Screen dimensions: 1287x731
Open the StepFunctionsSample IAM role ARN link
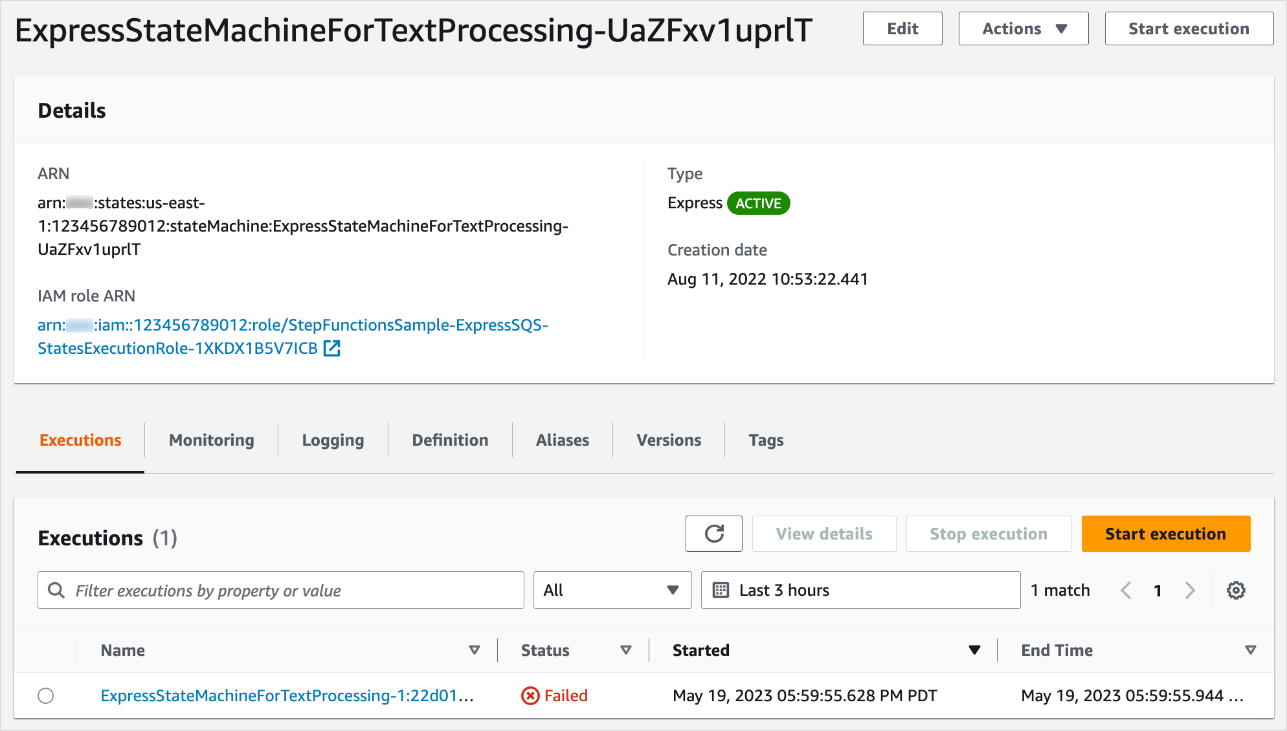tap(293, 336)
